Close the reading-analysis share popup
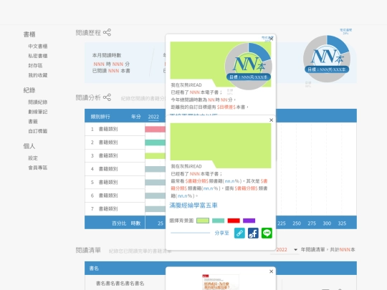This screenshot has height=290, width=387. pos(271,120)
